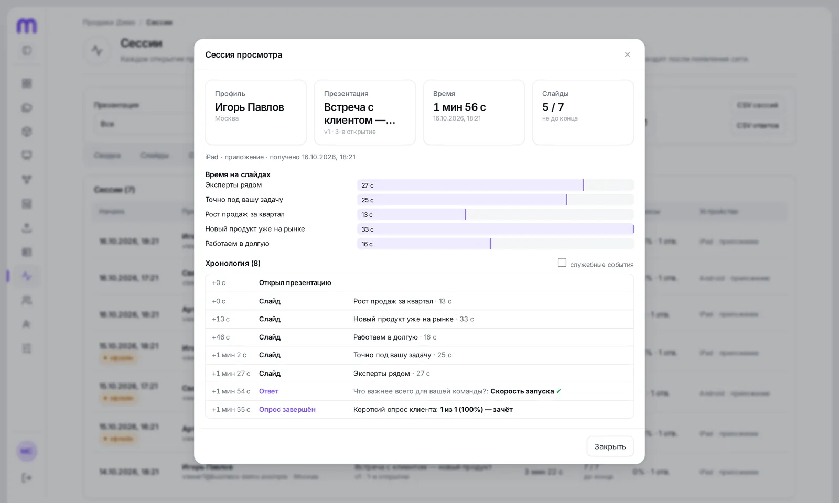
Task: Click the Закрыть button
Action: pos(610,446)
